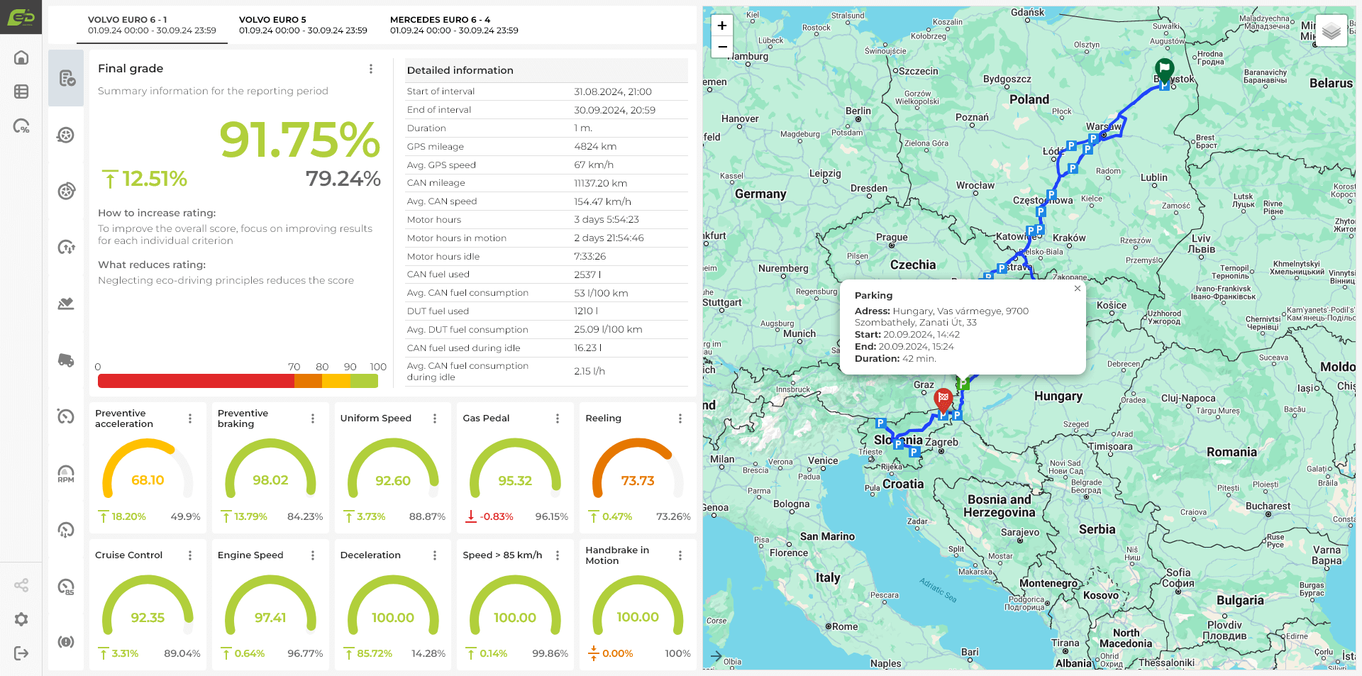Open the table list icon in sidebar

click(x=21, y=92)
